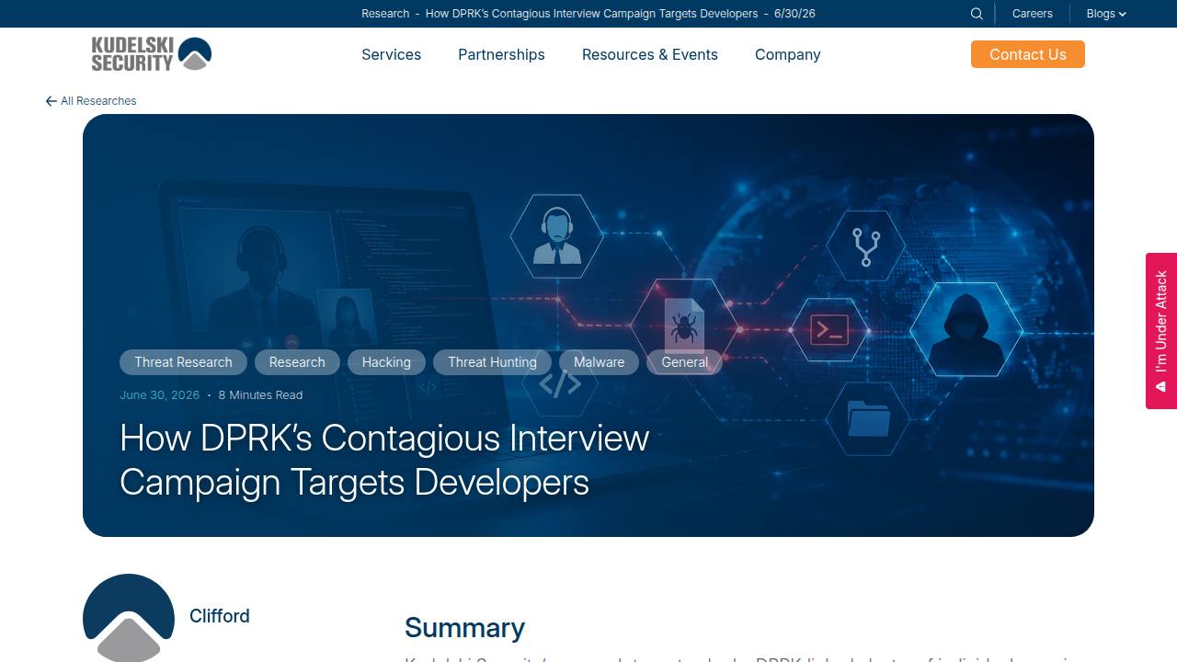The image size is (1177, 662).
Task: Select the General tag
Action: click(685, 362)
